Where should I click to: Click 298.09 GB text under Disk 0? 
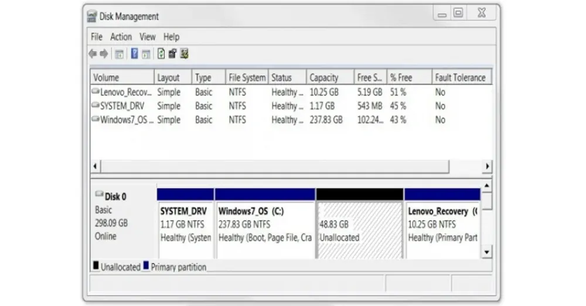click(x=111, y=223)
